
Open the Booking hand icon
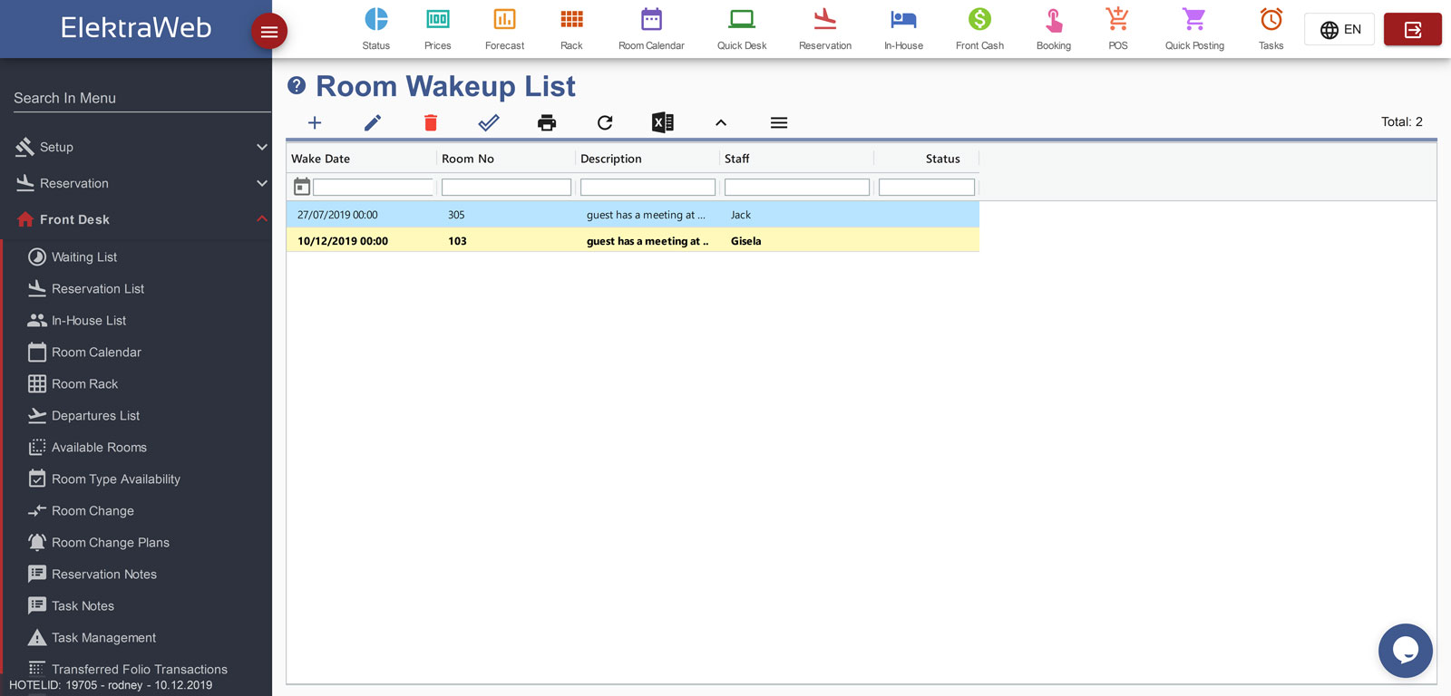[1054, 19]
